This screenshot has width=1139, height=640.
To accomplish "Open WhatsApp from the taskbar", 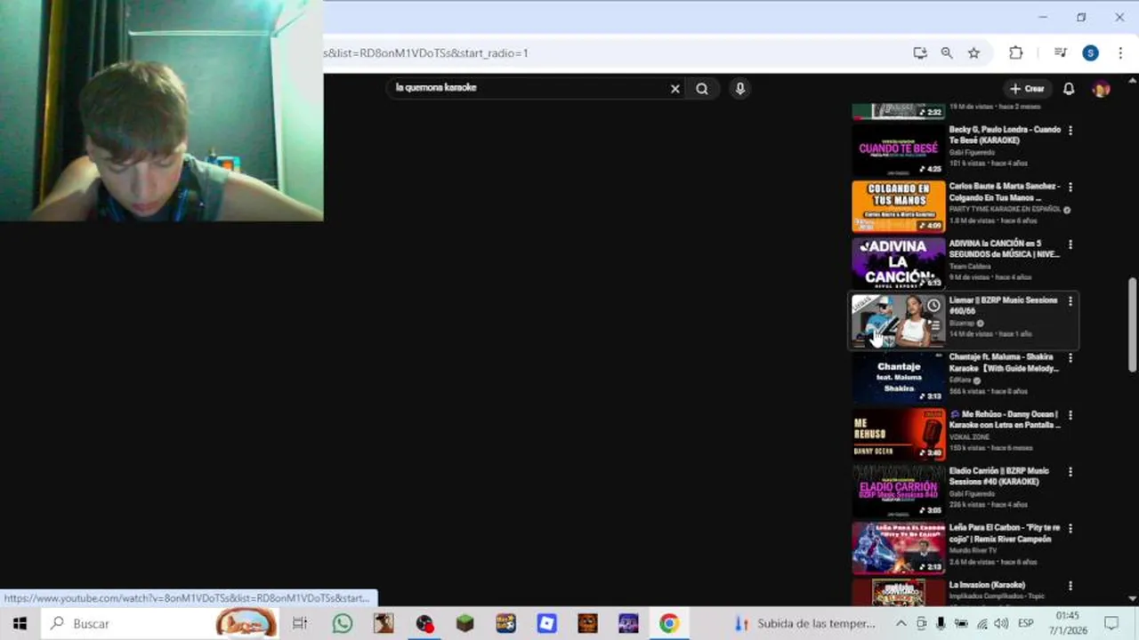I will click(343, 623).
